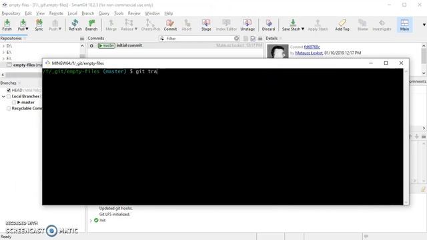Screen dimensions: 427x240
Task: Open the Review menu
Action: (x=134, y=13)
